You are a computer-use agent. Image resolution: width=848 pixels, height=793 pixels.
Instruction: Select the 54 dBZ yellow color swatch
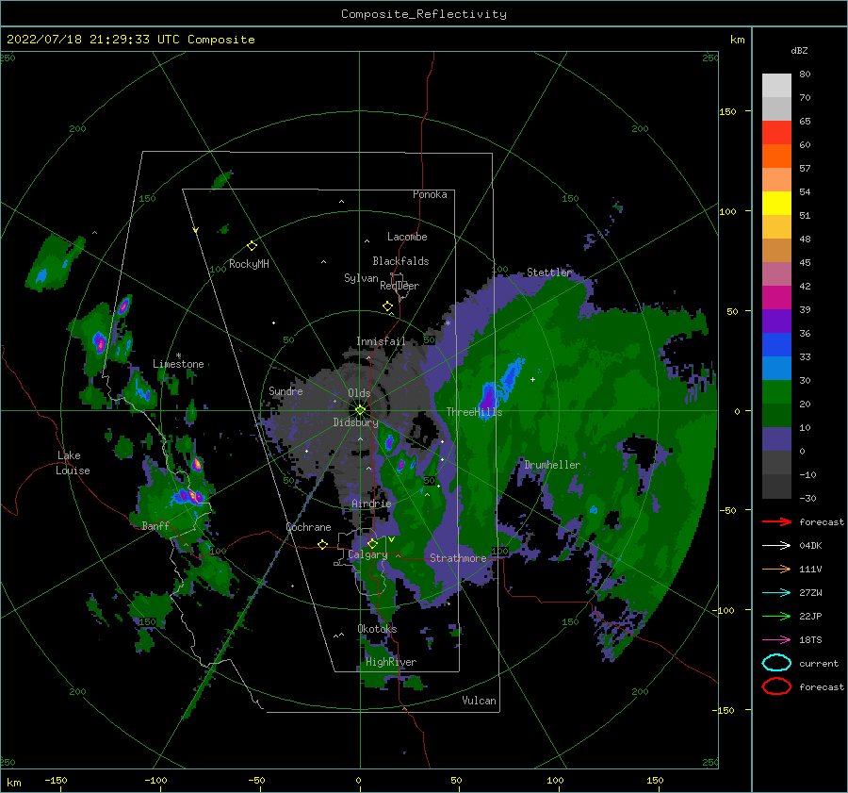coord(776,204)
